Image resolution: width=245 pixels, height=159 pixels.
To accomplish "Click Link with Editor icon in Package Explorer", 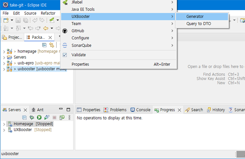I will click(51, 45).
